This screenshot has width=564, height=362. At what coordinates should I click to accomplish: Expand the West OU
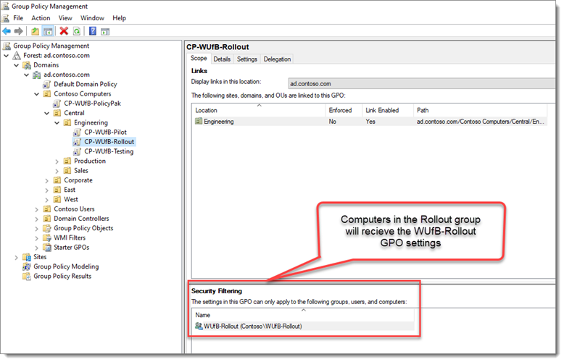47,200
